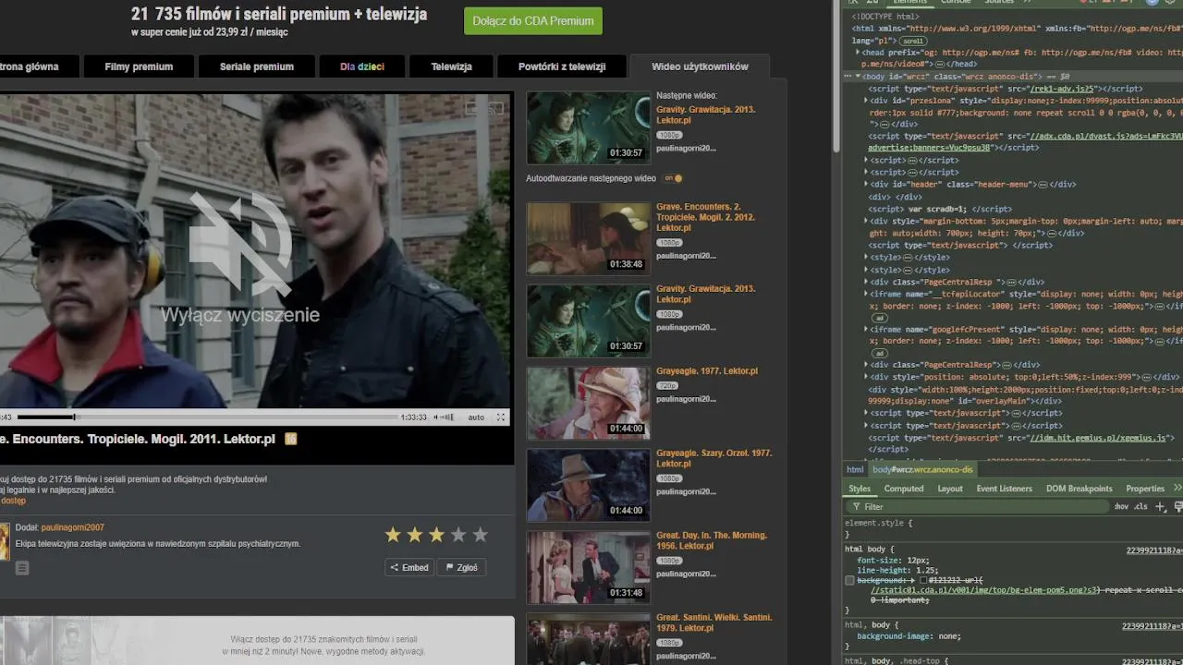Open the list icon below the video description
The width and height of the screenshot is (1183, 665).
coord(22,568)
